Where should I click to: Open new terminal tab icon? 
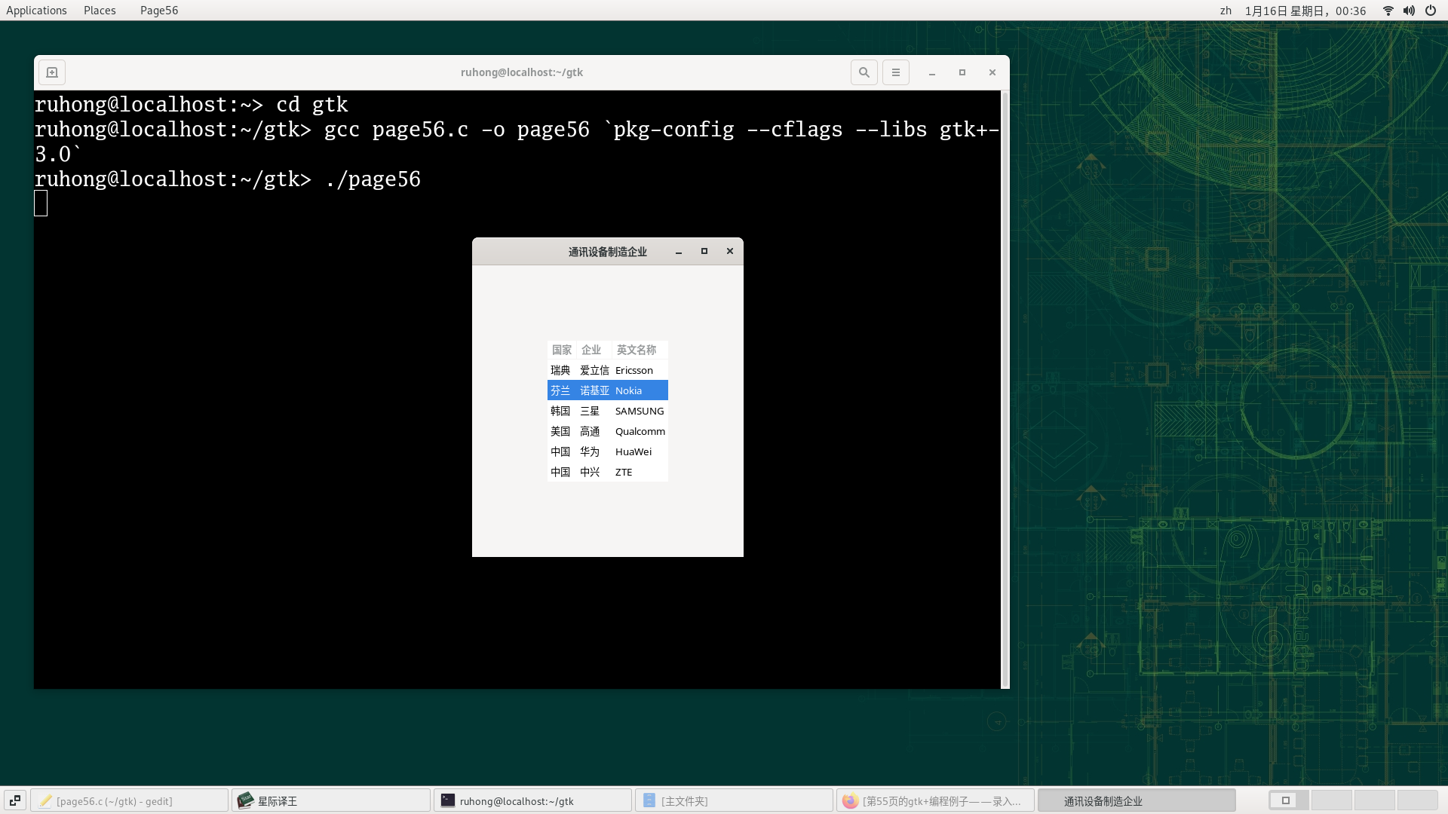click(52, 72)
